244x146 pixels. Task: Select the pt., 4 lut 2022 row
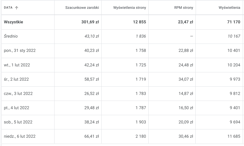click(16, 108)
